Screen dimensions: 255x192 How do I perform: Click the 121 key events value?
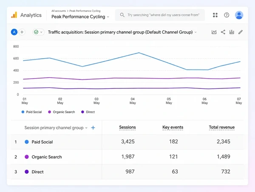(173, 157)
